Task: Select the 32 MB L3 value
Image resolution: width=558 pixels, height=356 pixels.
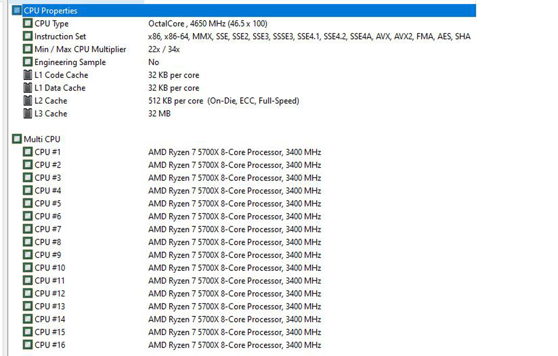Action: (159, 114)
